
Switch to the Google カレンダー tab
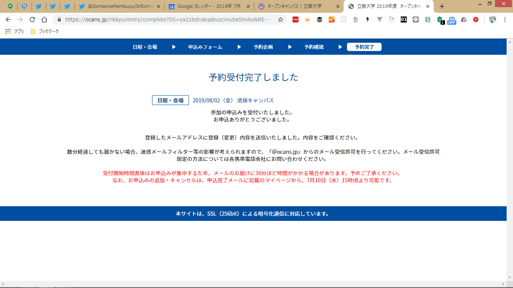tap(208, 6)
